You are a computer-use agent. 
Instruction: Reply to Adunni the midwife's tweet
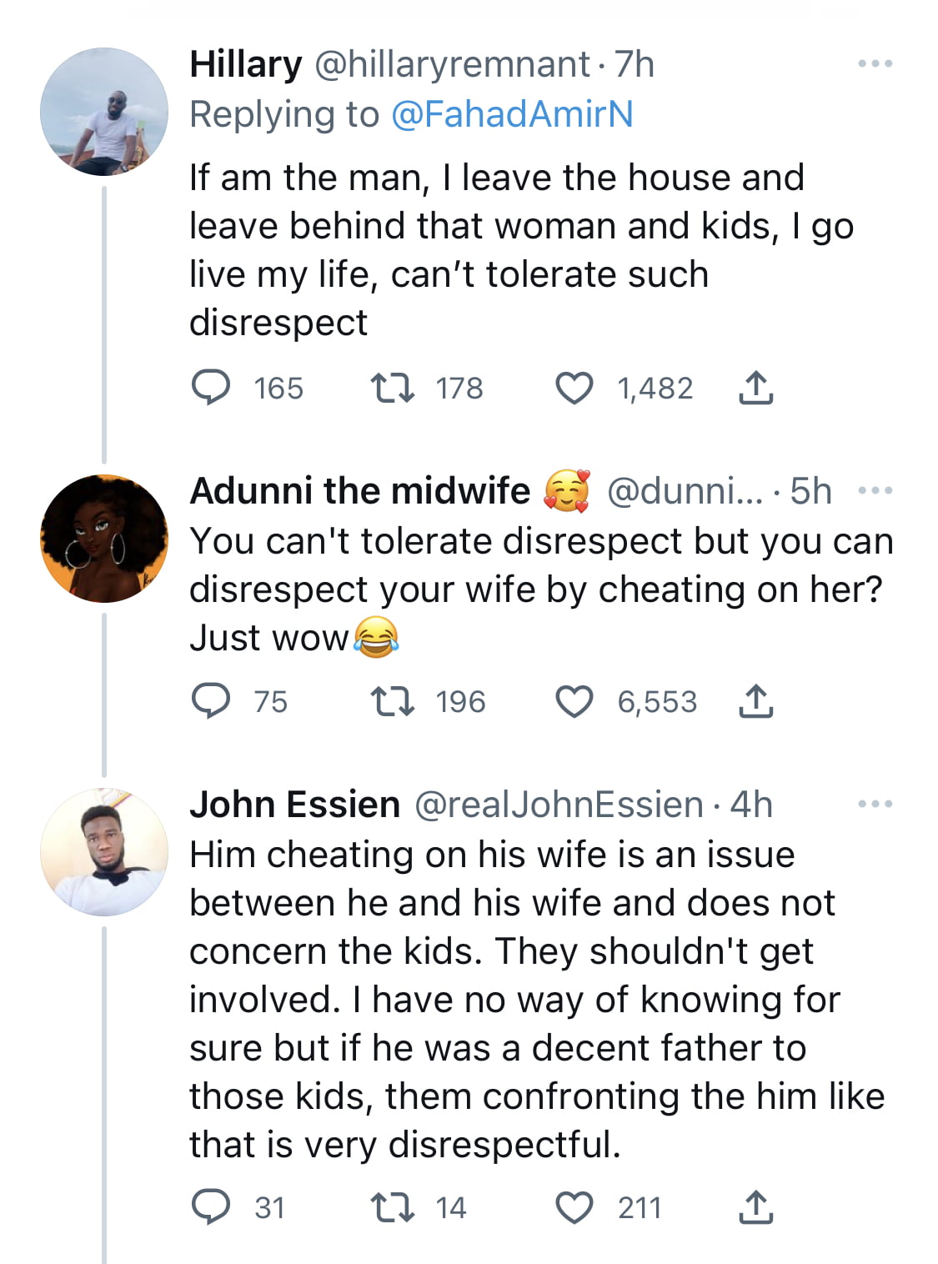coord(211,701)
